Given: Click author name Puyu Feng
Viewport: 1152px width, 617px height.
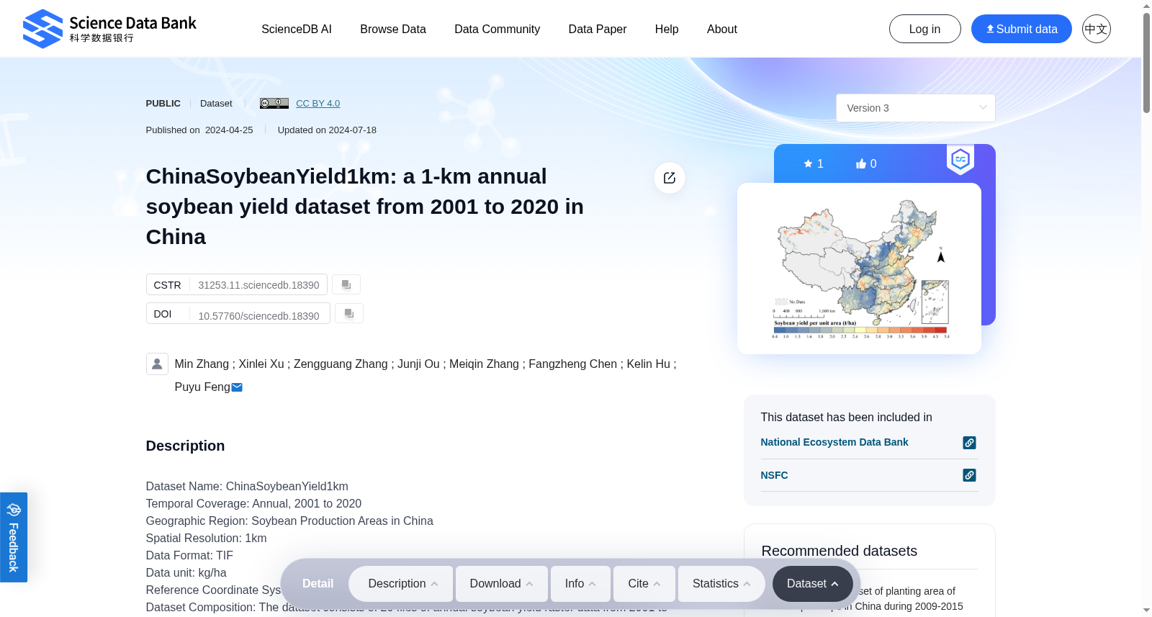Looking at the screenshot, I should (202, 387).
